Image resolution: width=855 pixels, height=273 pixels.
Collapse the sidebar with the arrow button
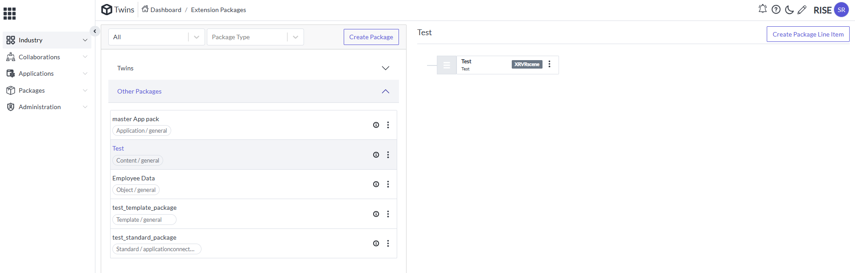95,31
